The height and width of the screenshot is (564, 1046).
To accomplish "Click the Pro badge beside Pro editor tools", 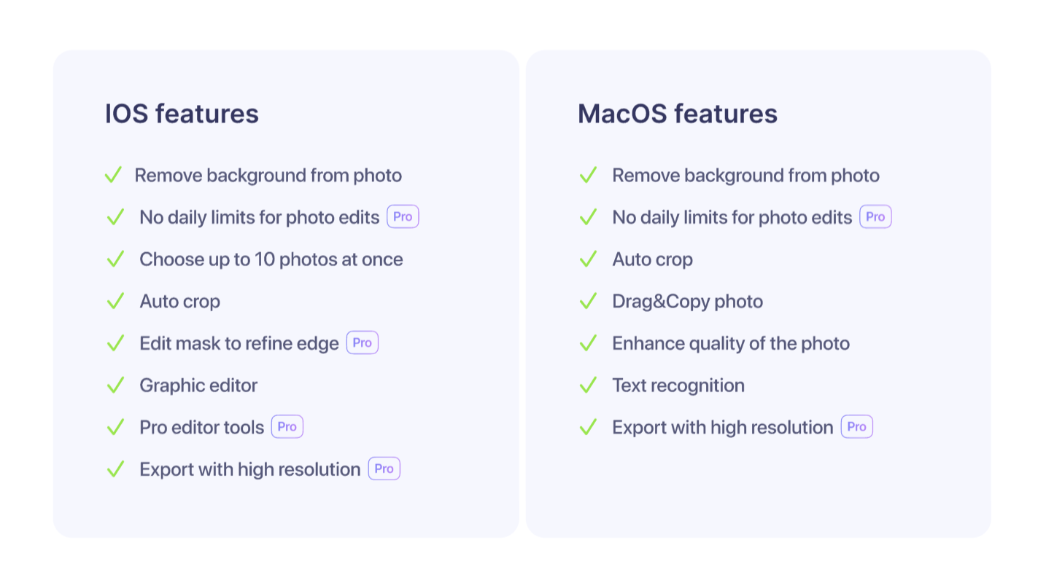I will coord(287,427).
